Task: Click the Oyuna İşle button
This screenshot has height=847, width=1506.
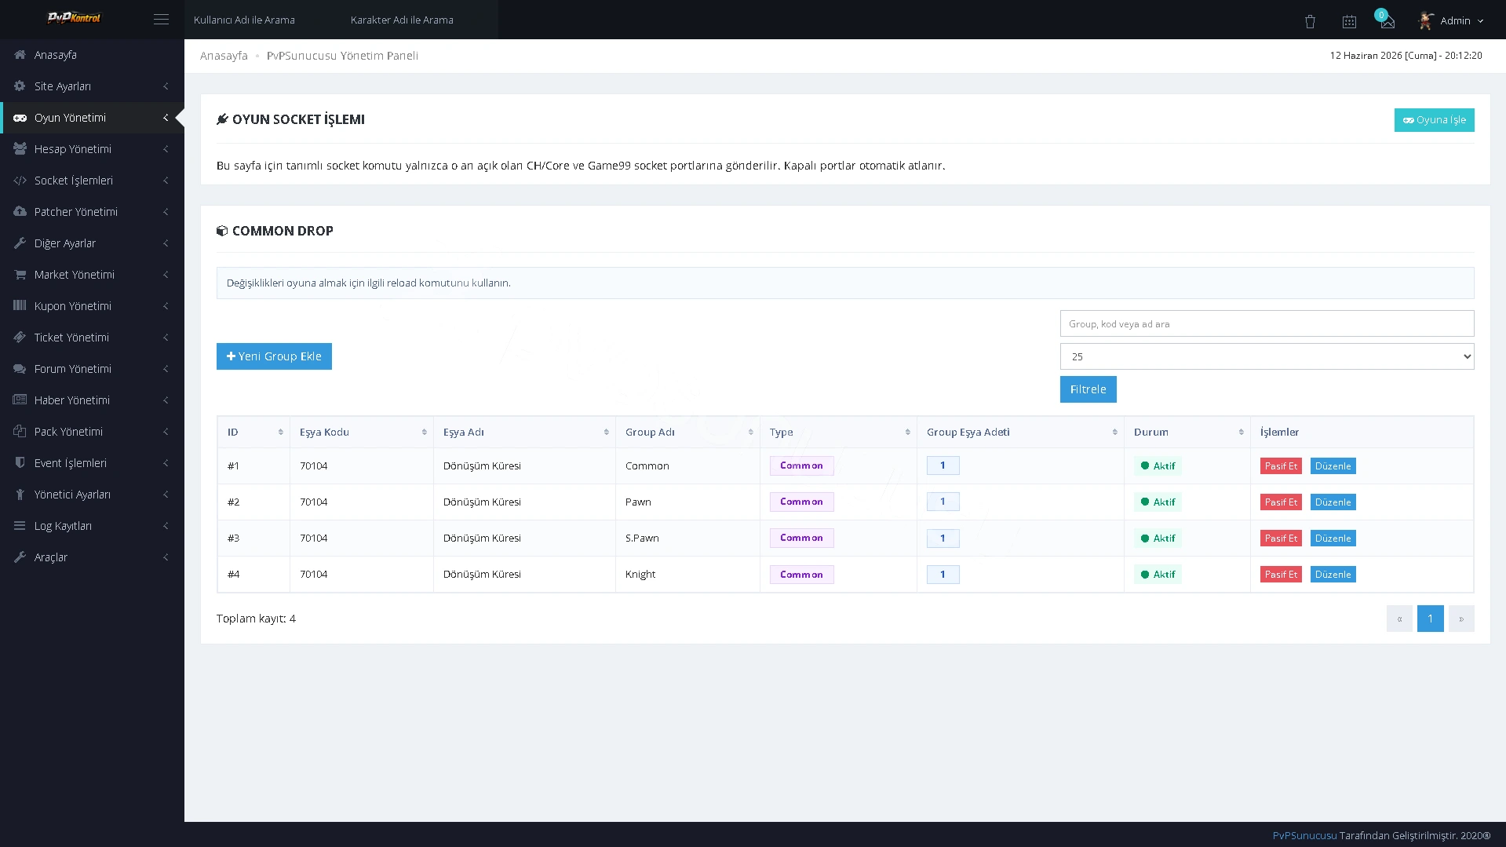Action: click(1434, 120)
